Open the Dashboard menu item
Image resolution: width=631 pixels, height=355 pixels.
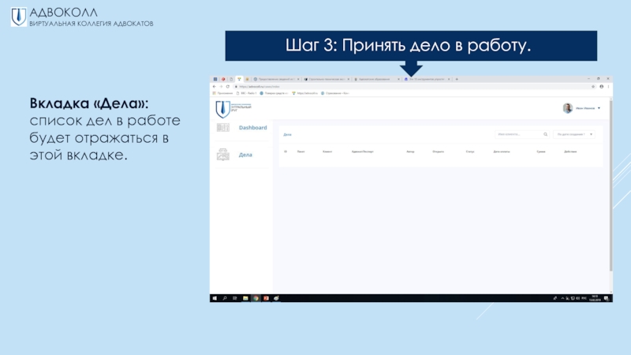(252, 128)
